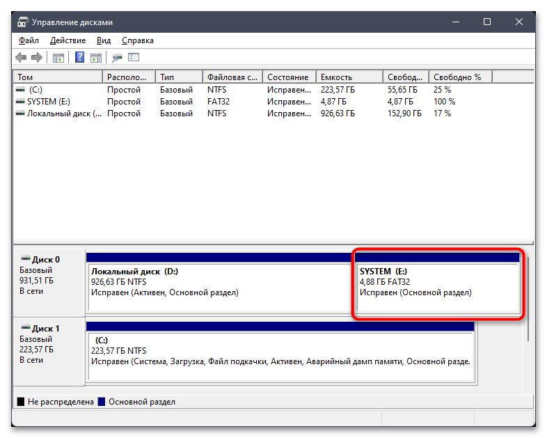Select the Диск 0 header block
The width and height of the screenshot is (547, 438).
[49, 282]
